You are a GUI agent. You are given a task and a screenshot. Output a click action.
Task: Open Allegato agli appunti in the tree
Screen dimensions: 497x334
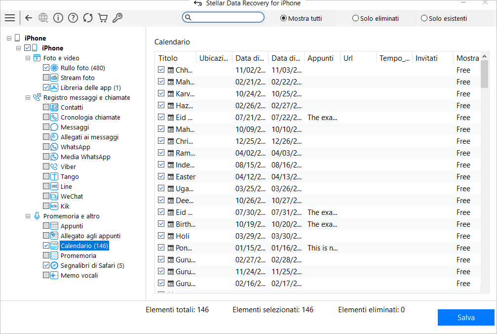[x=90, y=236]
